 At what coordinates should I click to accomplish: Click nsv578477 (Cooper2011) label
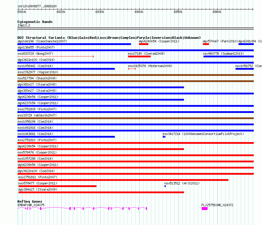tap(38, 183)
